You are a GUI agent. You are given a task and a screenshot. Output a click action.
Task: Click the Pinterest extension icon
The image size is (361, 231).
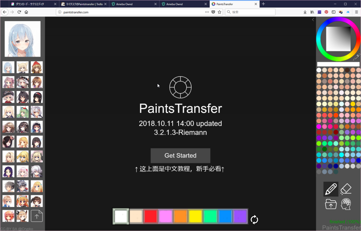326,12
